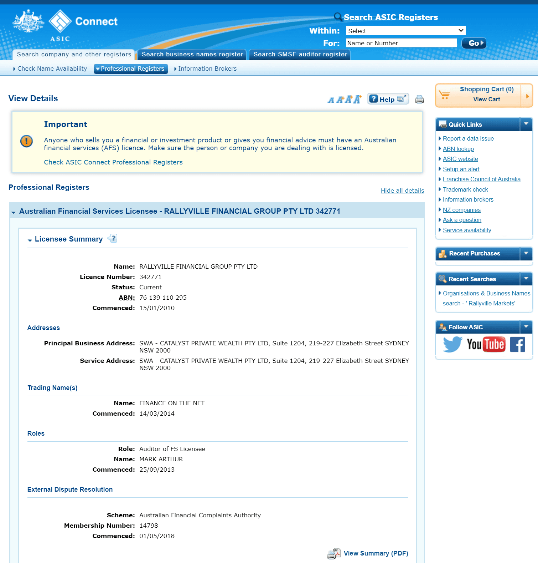The width and height of the screenshot is (538, 563).
Task: Click the orange arrow on Shopping Cart panel
Action: pyautogui.click(x=527, y=96)
